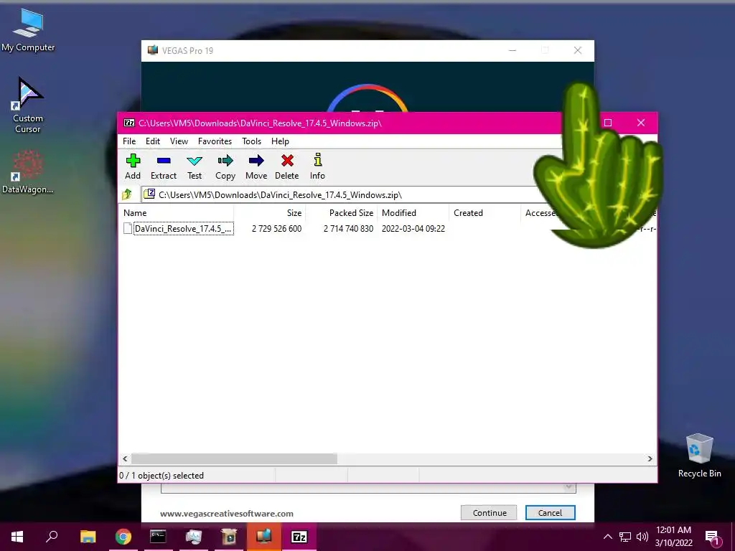The height and width of the screenshot is (551, 735).
Task: Show hidden system tray icons
Action: click(x=607, y=537)
